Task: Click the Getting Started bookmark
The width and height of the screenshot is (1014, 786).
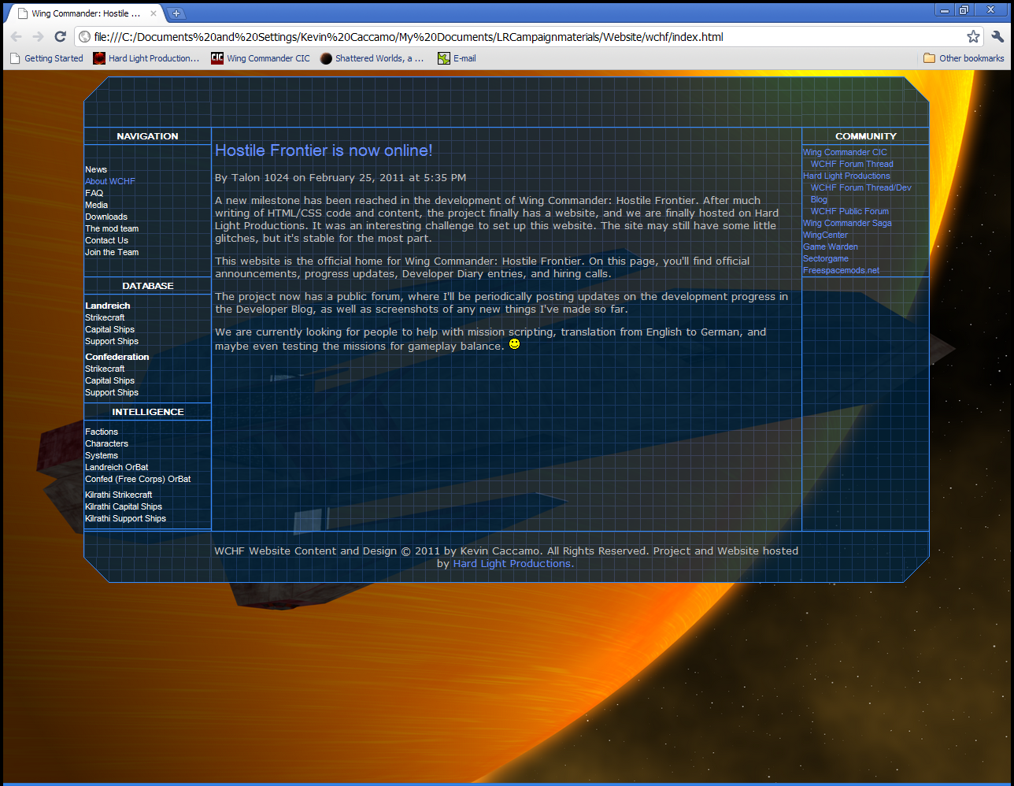Action: pos(46,58)
